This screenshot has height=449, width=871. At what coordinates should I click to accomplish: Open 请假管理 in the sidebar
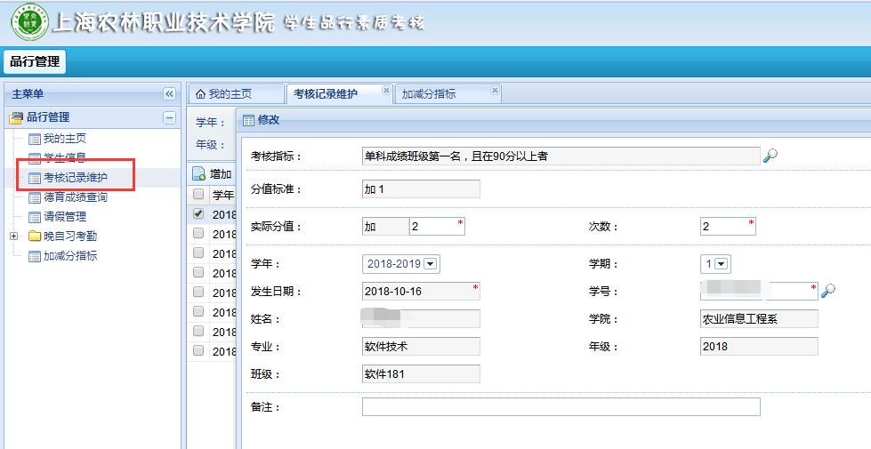point(65,217)
